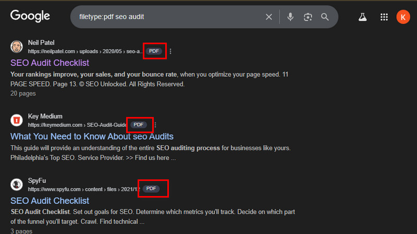This screenshot has width=417, height=234.
Task: Clear the search query with the X icon
Action: click(x=269, y=17)
